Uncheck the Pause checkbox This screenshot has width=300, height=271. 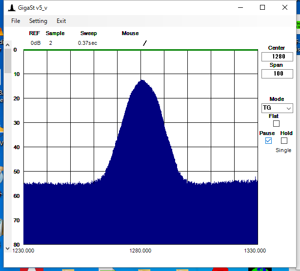pos(268,140)
